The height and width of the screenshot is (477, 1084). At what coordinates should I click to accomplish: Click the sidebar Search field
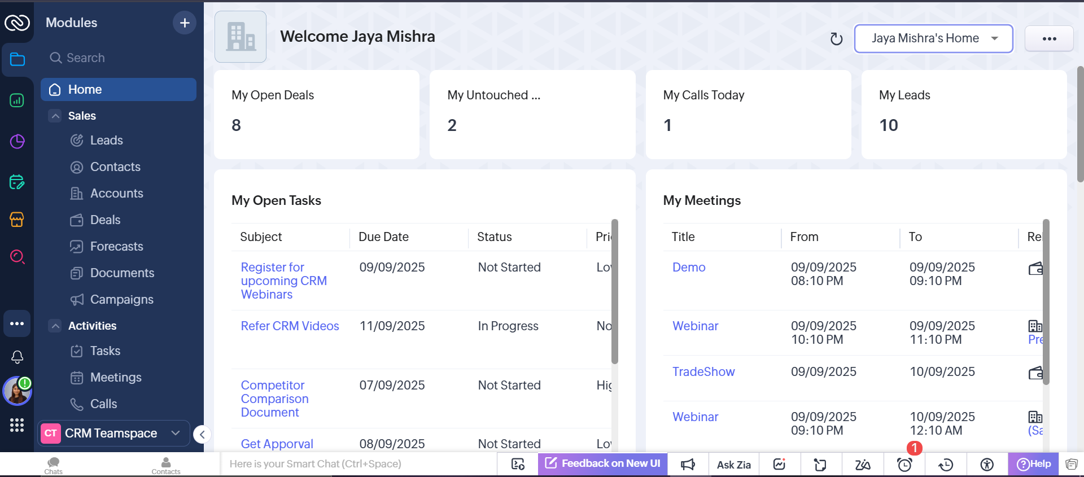(x=119, y=58)
